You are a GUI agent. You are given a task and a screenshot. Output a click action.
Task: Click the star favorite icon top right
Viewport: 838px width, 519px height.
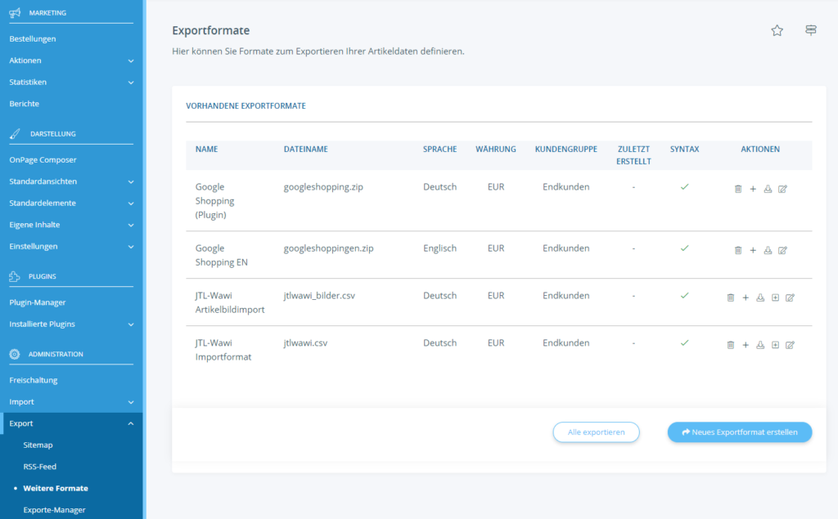coord(777,30)
